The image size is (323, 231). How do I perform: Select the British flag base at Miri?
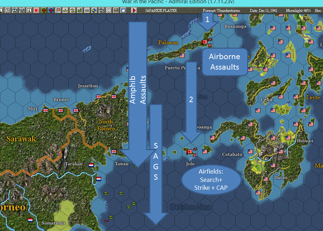pos(46,110)
